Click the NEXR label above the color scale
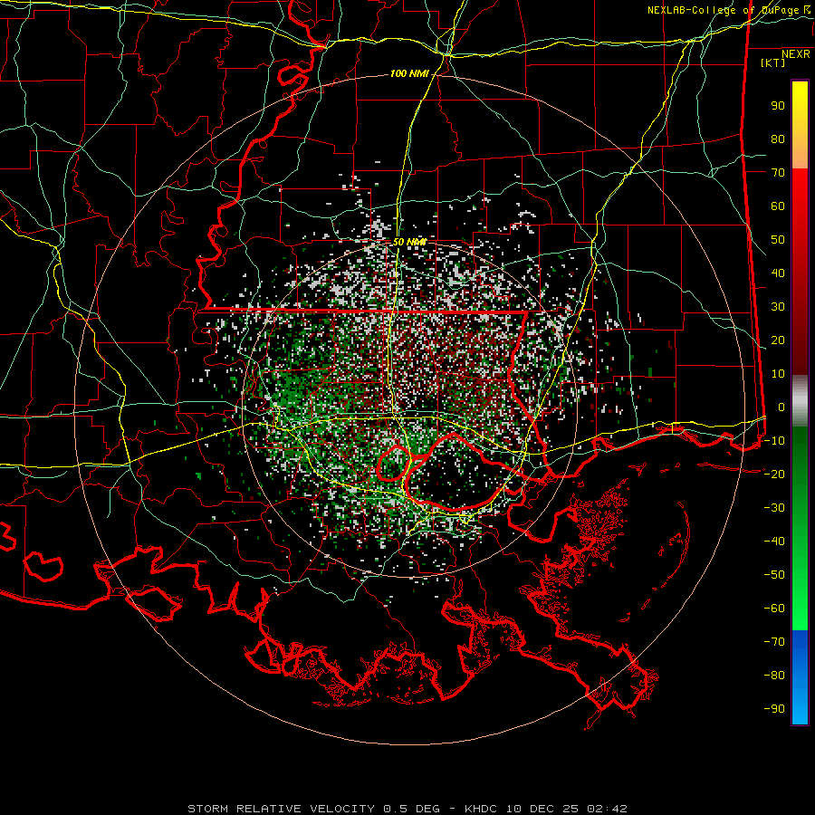Screen dimensions: 815x815 coord(795,54)
